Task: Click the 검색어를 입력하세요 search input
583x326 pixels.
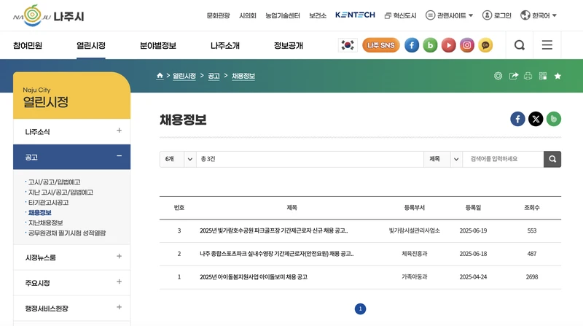Action: pyautogui.click(x=503, y=159)
